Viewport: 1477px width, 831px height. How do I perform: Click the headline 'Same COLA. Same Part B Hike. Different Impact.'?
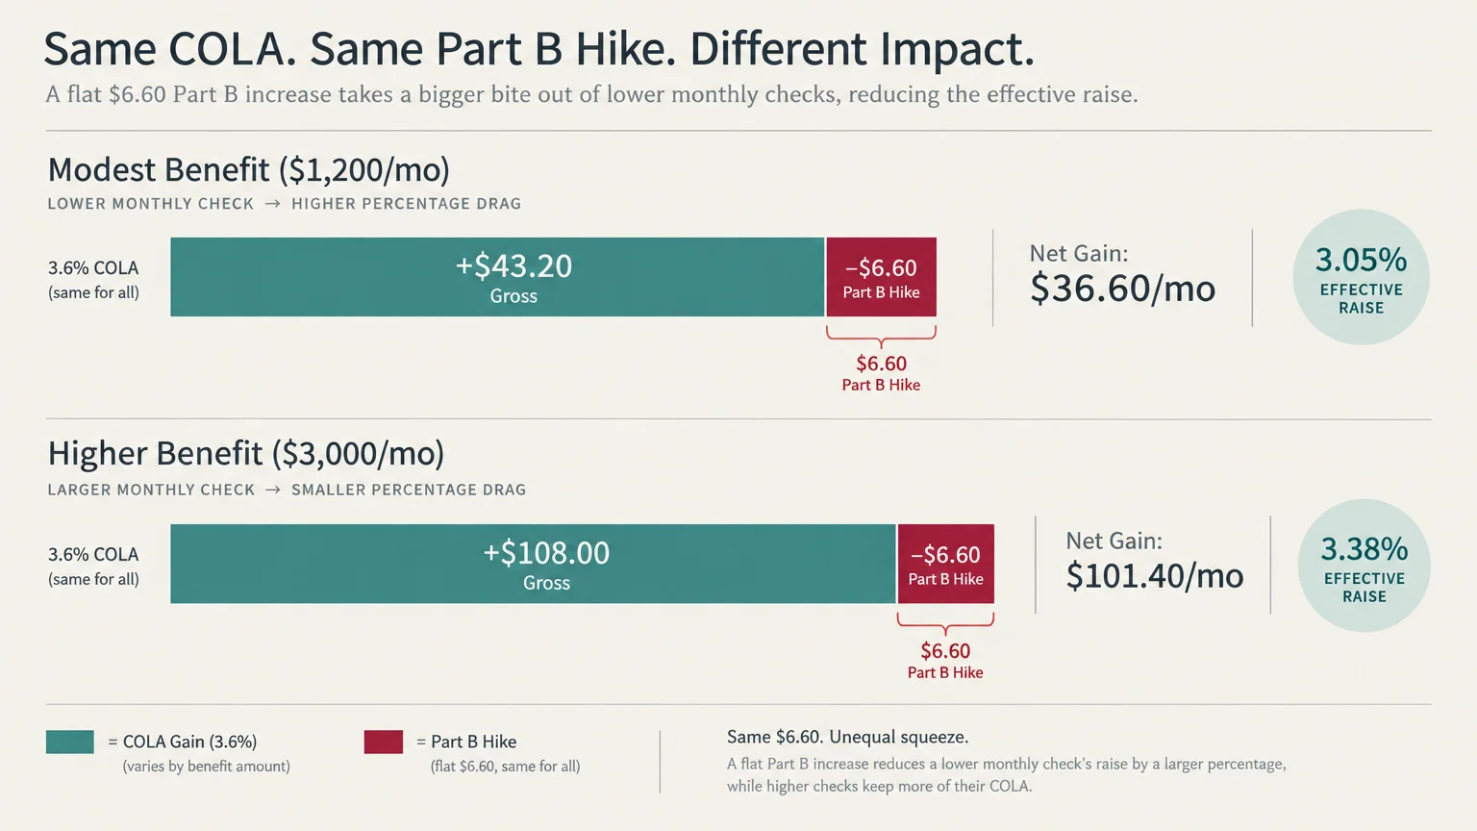click(538, 49)
